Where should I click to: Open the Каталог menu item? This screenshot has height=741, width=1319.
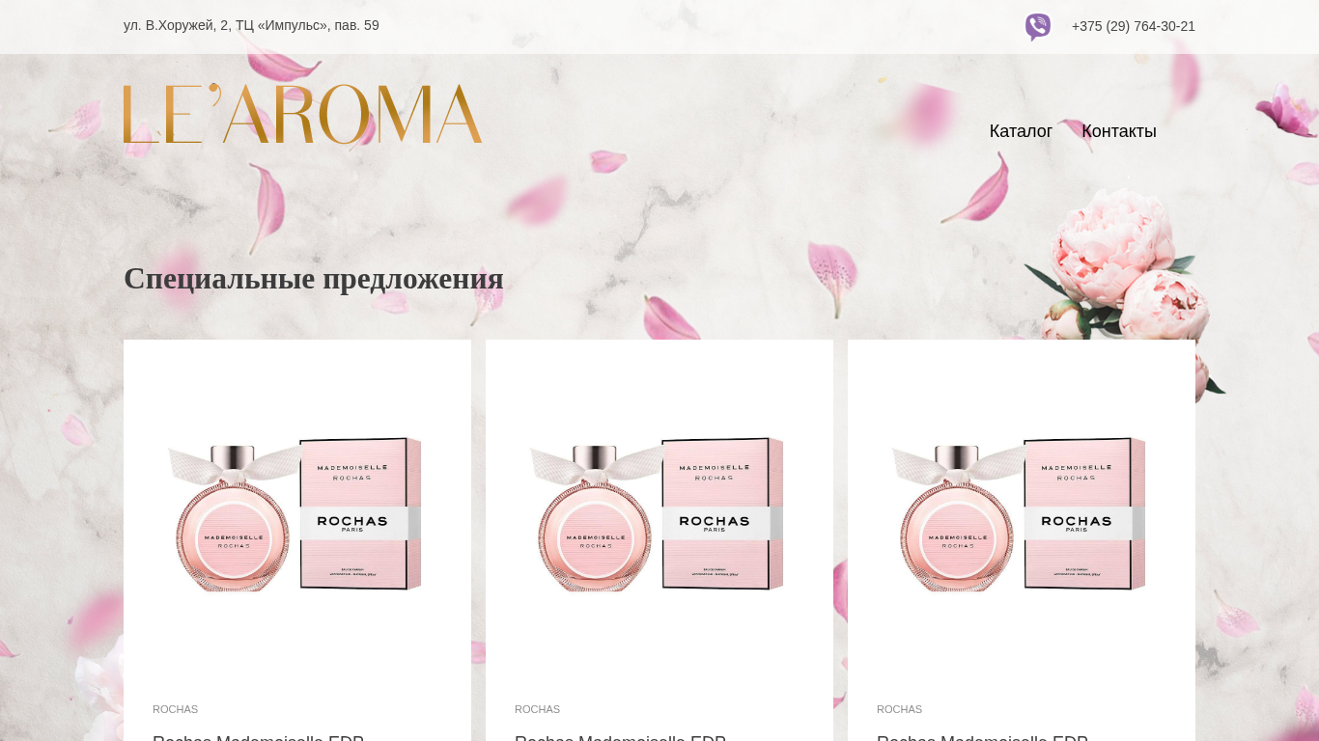click(1021, 131)
